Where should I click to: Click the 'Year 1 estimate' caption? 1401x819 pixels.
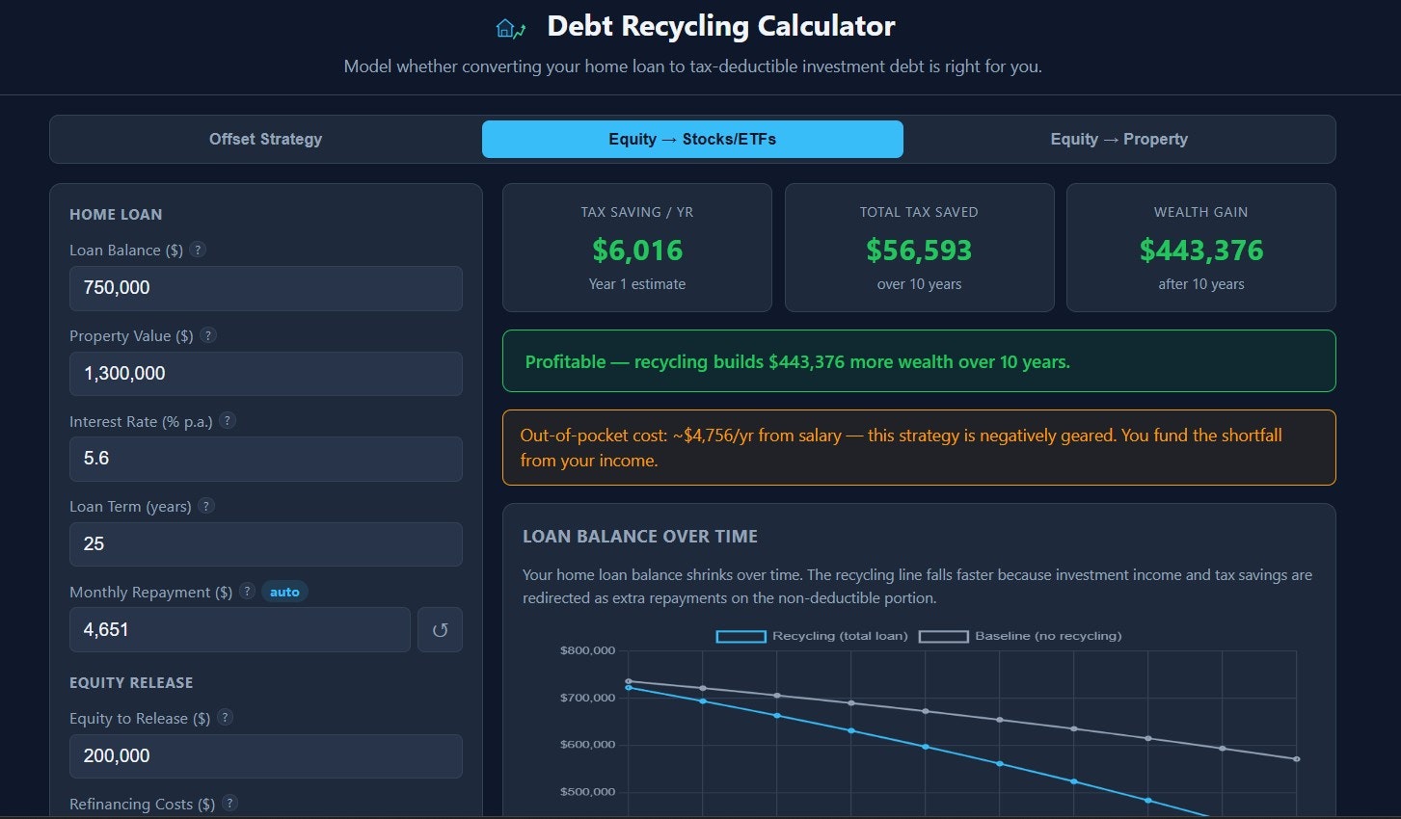click(637, 284)
